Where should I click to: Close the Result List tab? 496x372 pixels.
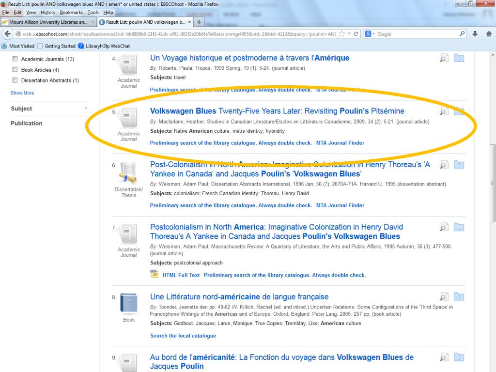pyautogui.click(x=189, y=22)
